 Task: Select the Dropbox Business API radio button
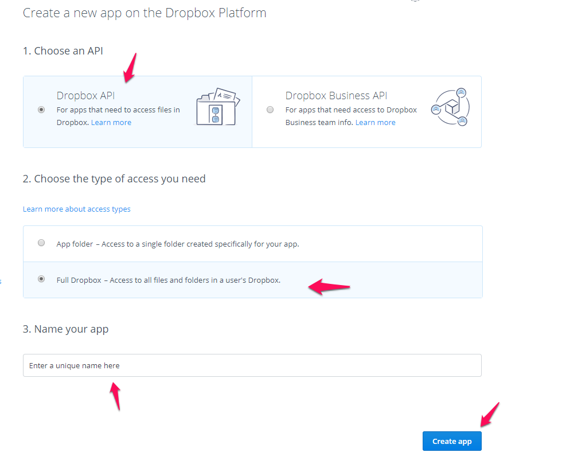270,110
